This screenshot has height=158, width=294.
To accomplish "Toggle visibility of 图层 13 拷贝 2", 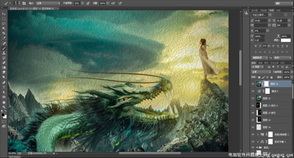I will coord(253,106).
